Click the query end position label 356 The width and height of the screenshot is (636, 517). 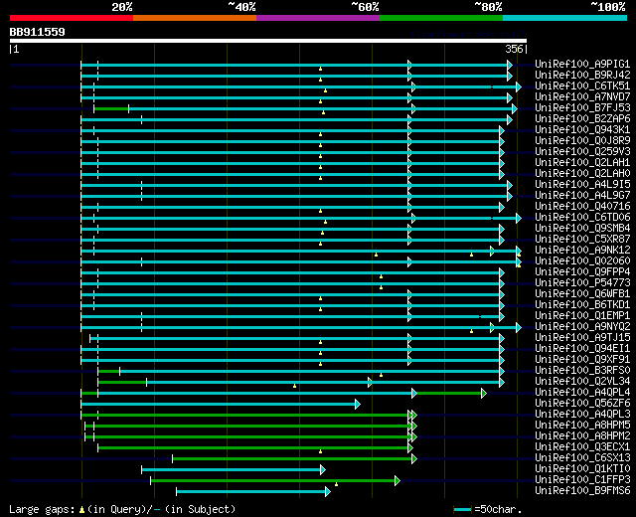click(514, 49)
